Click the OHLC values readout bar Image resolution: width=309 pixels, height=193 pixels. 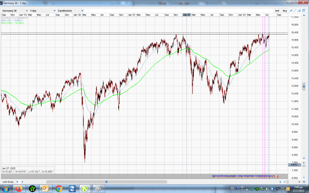[28, 172]
